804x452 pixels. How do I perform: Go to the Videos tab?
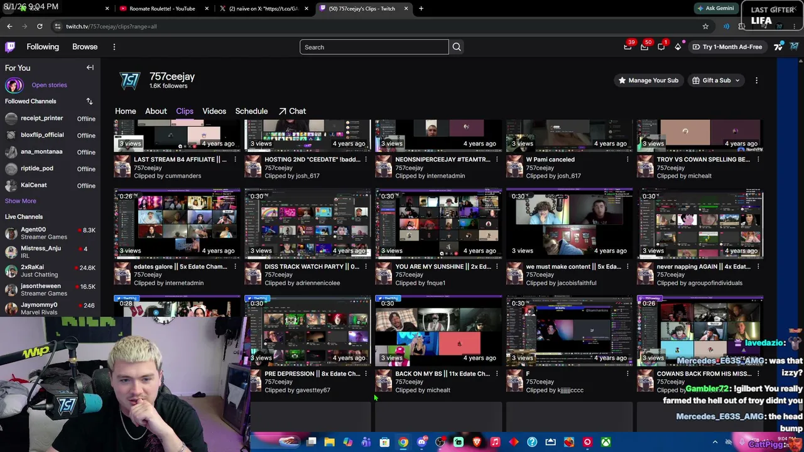[214, 111]
